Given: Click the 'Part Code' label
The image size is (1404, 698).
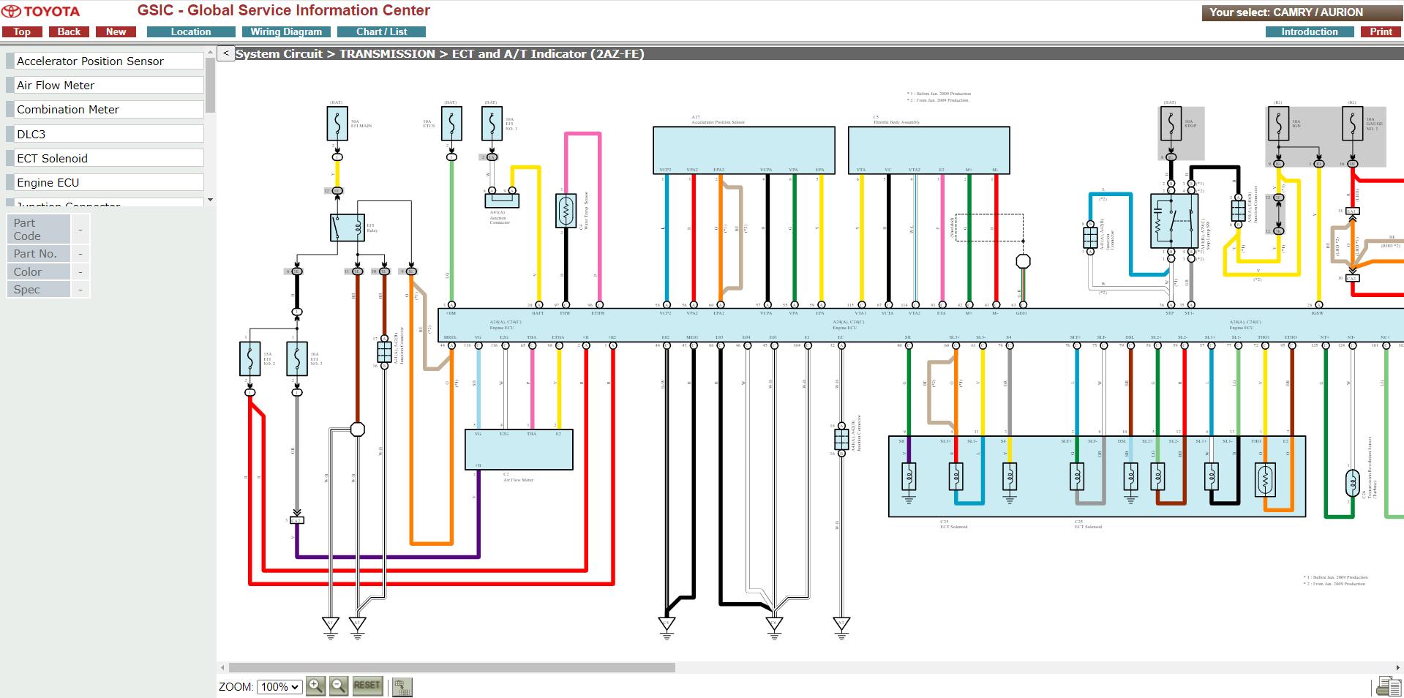Looking at the screenshot, I should tap(38, 229).
